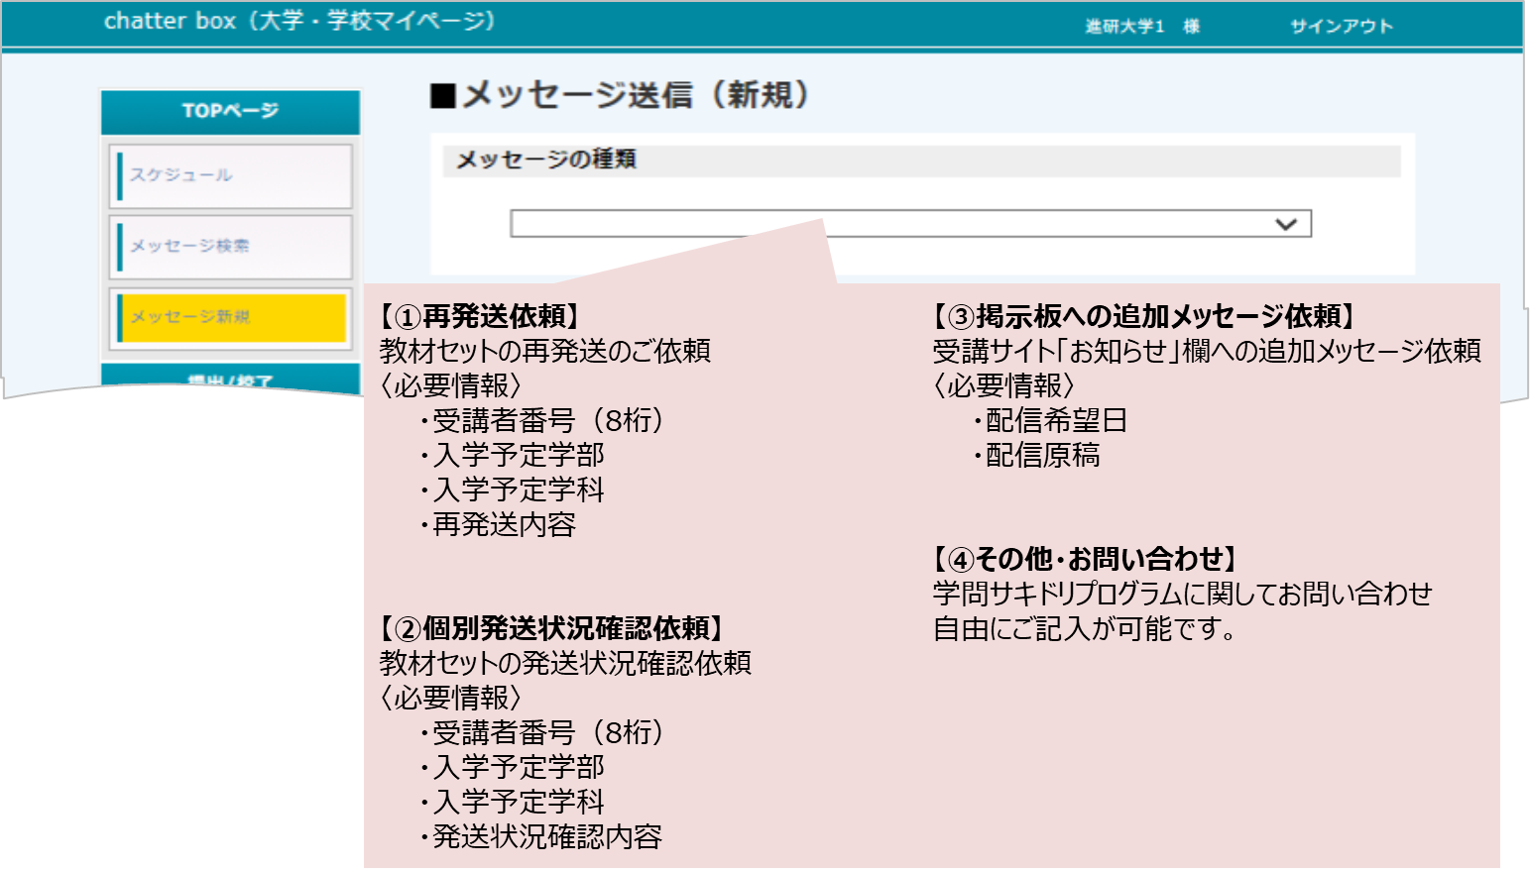Click the chevron arrow on message type dropdown
The height and width of the screenshot is (871, 1530).
pyautogui.click(x=1286, y=224)
